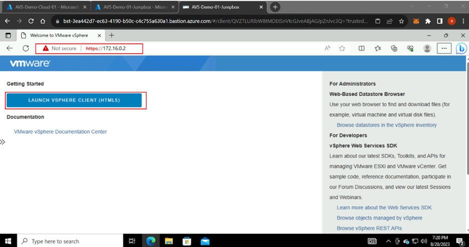469x247 pixels.
Task: Close the AVS-Demo-Cloud-01 Chrome tab
Action: [x=85, y=7]
